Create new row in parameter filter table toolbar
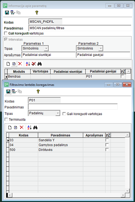This screenshot has width=135, height=202. pyautogui.click(x=8, y=64)
